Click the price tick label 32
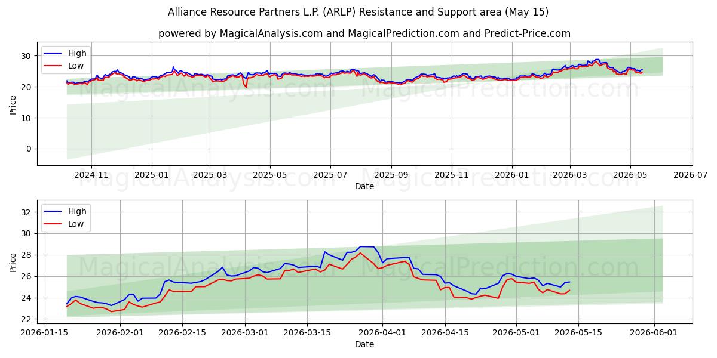The width and height of the screenshot is (717, 358). click(27, 212)
